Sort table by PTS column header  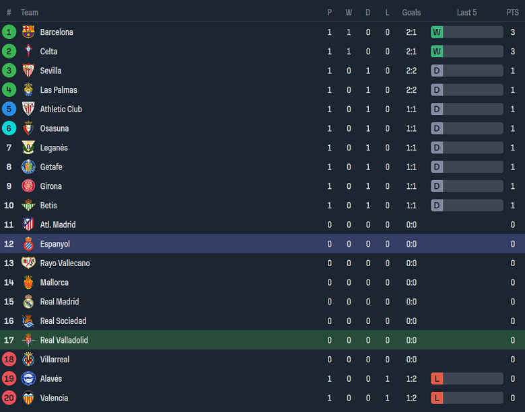pos(512,12)
